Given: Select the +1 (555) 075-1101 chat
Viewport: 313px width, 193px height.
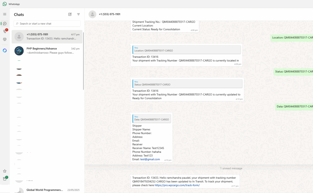Looking at the screenshot, I should 47,37.
